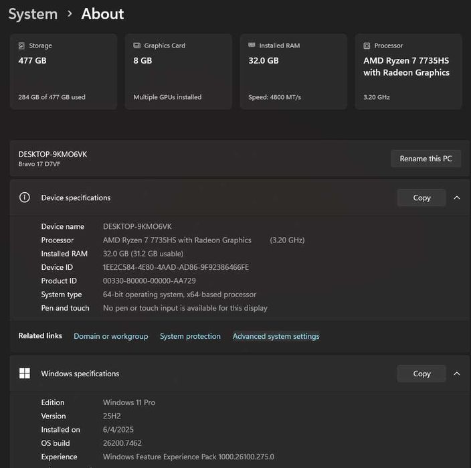The image size is (471, 468).
Task: Click the 'Experience' label
Action: [59, 457]
